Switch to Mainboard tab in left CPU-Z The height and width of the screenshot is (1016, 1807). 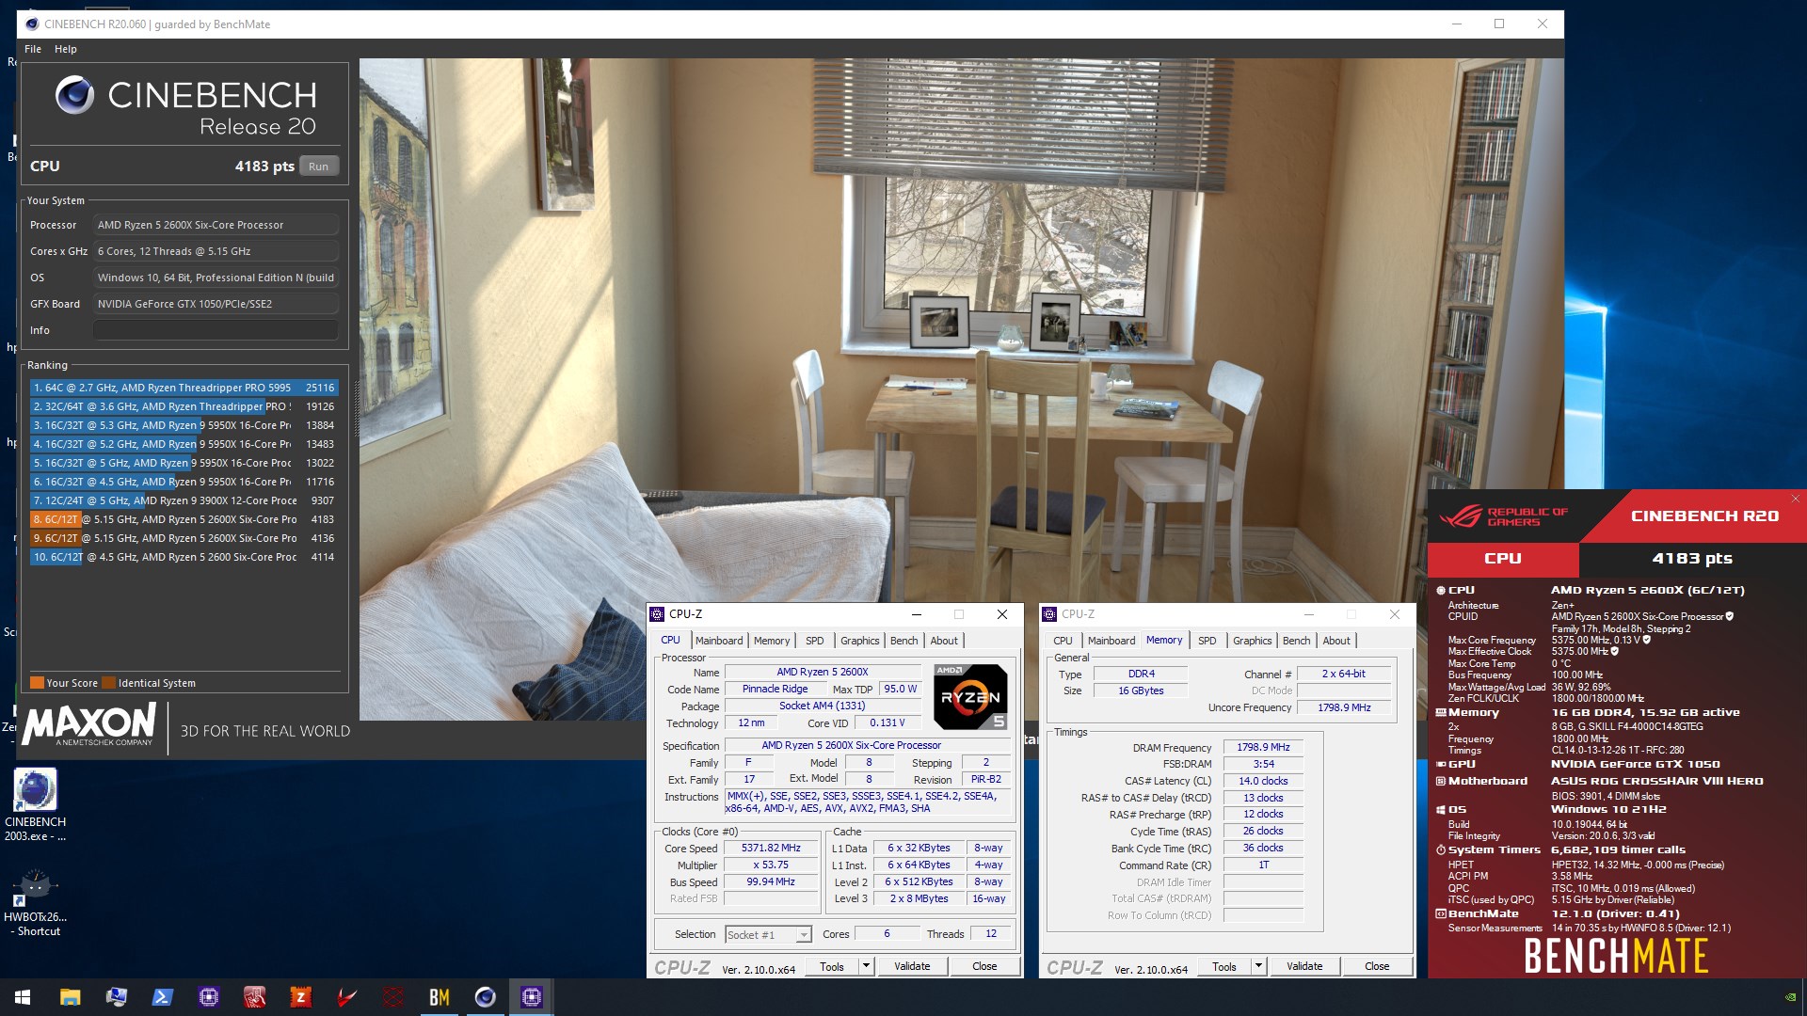coord(719,641)
